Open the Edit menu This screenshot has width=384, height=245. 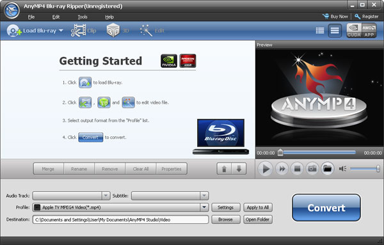pyautogui.click(x=56, y=17)
